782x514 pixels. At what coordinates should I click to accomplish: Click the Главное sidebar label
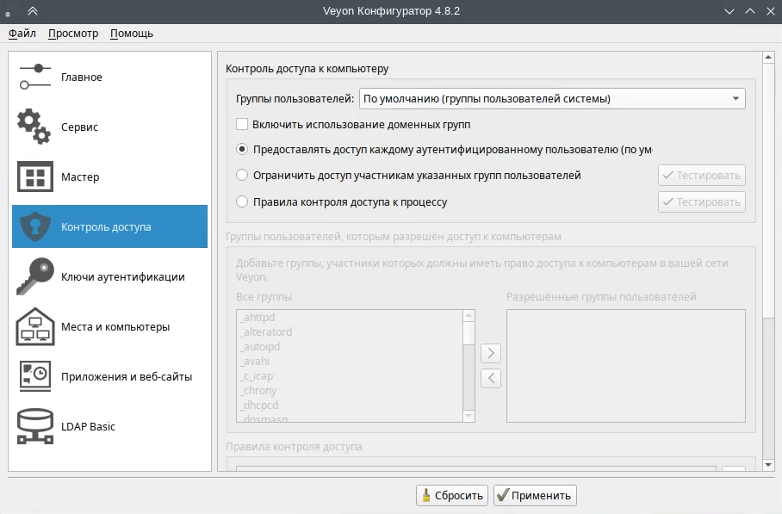82,77
